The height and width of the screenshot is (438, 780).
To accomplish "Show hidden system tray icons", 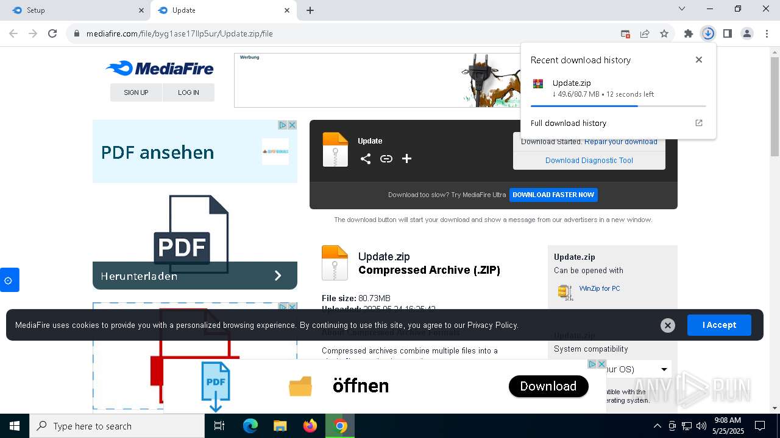I will (x=657, y=426).
